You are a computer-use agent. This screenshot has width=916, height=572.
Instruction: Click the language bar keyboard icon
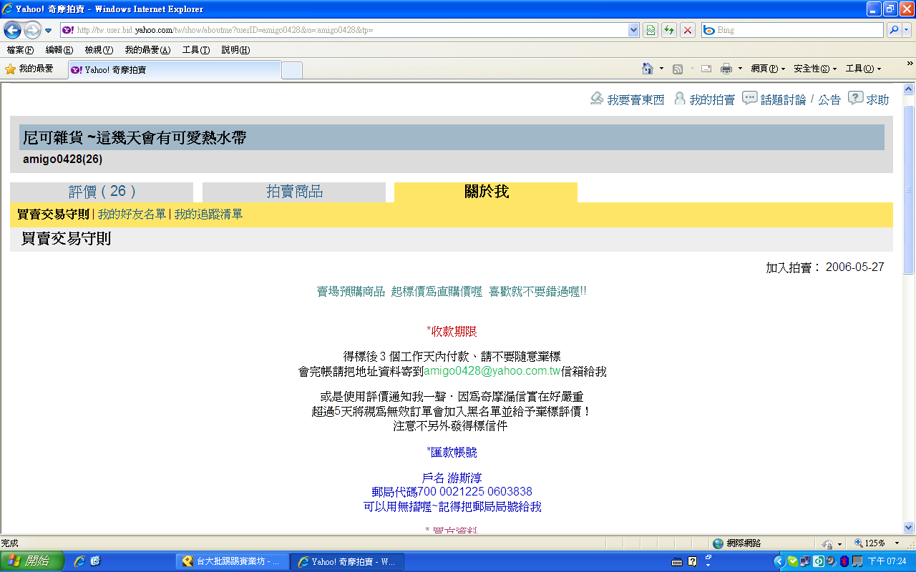[x=678, y=561]
